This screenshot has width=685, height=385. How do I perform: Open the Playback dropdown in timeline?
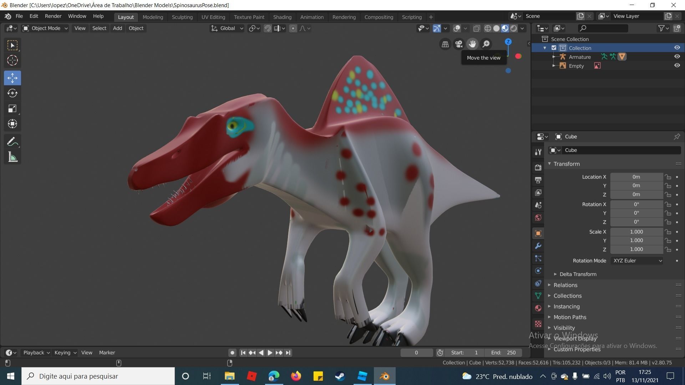[x=36, y=353]
